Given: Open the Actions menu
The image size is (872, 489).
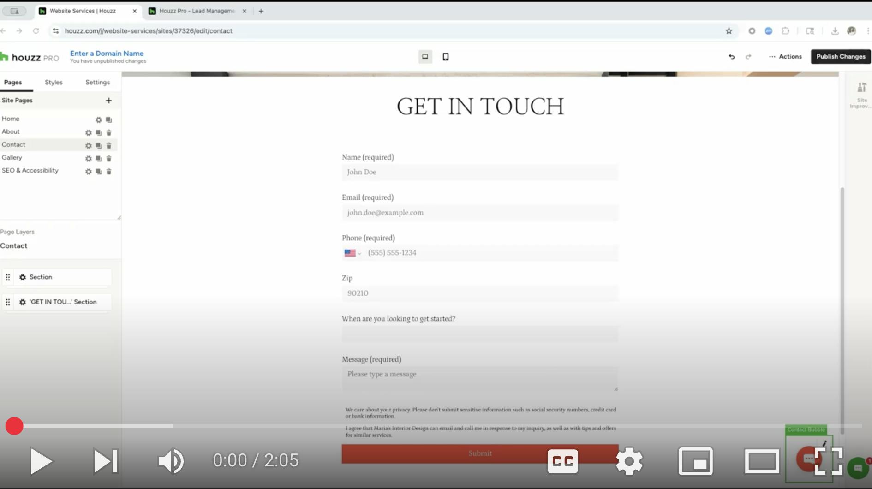Looking at the screenshot, I should click(785, 56).
